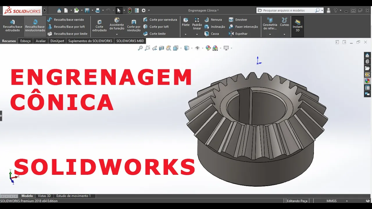This screenshot has height=209, width=372.
Task: Choose Corte por loft
Action: point(156,27)
